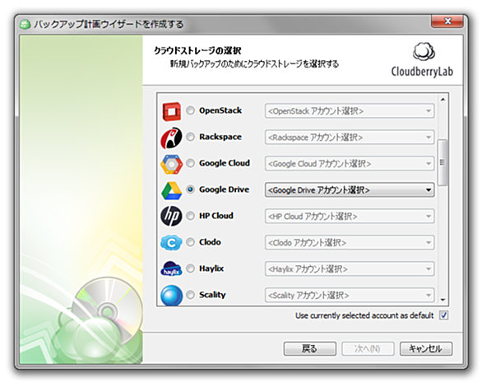Choose the HP Cloud radio option
The image size is (482, 383).
190,216
